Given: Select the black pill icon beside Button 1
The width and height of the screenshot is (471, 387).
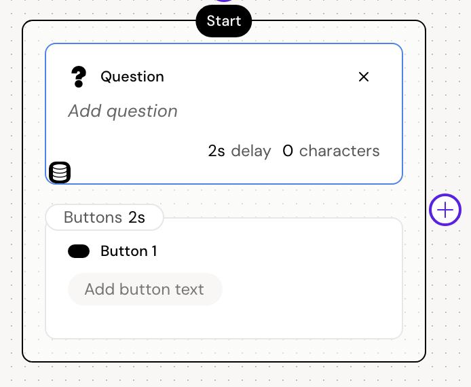Looking at the screenshot, I should 79,251.
